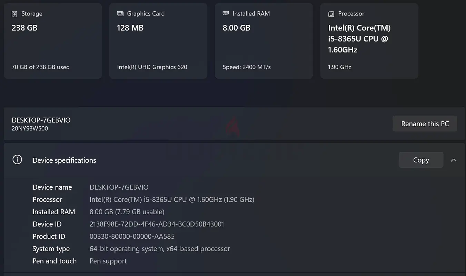
Task: Click the 70 GB of 238 GB used text
Action: [41, 67]
